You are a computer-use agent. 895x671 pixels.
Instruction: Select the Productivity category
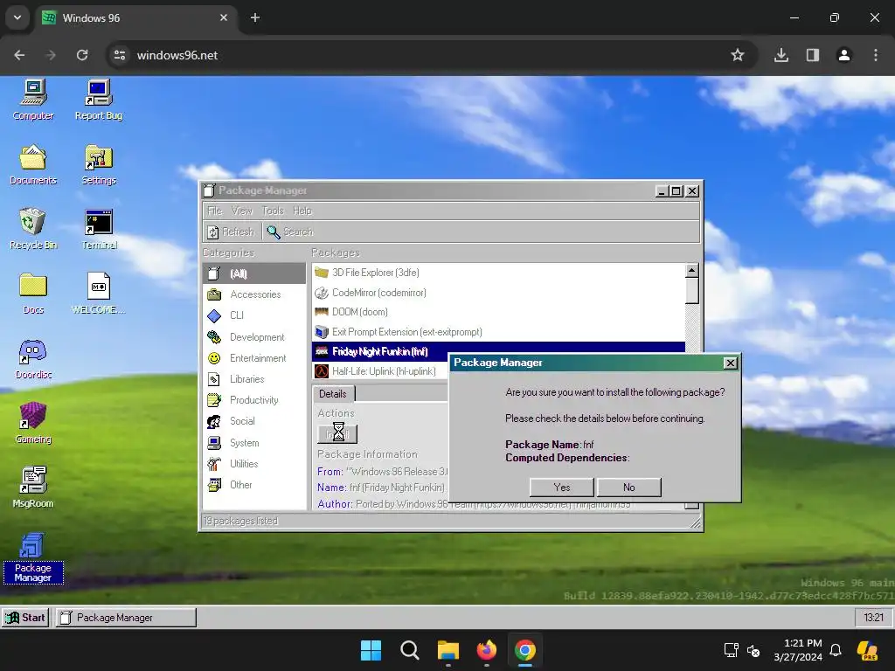(254, 400)
